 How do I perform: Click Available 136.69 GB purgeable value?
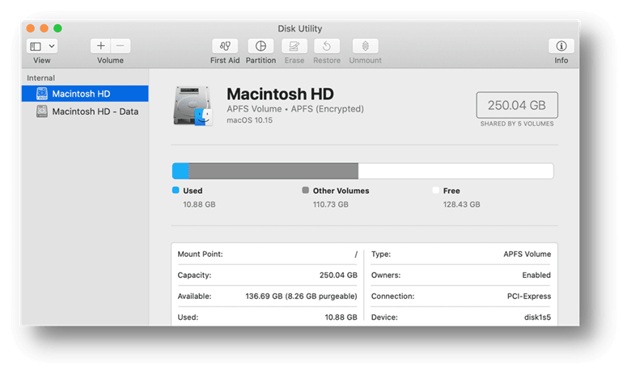click(301, 296)
